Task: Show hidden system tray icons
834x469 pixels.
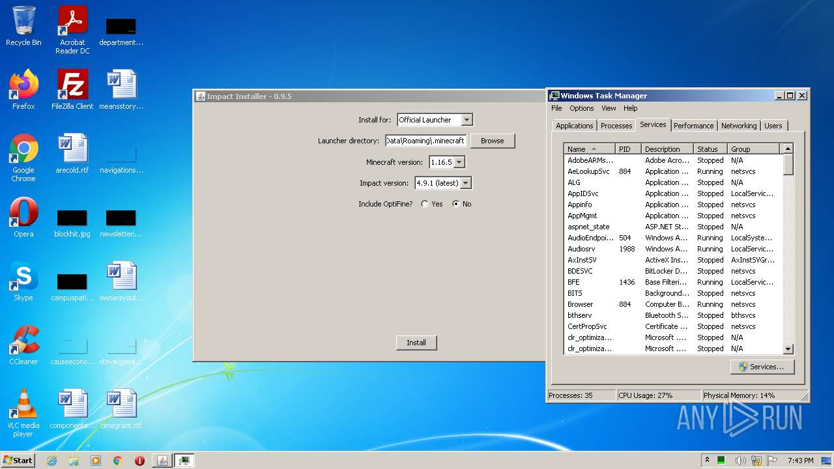Action: click(x=707, y=461)
